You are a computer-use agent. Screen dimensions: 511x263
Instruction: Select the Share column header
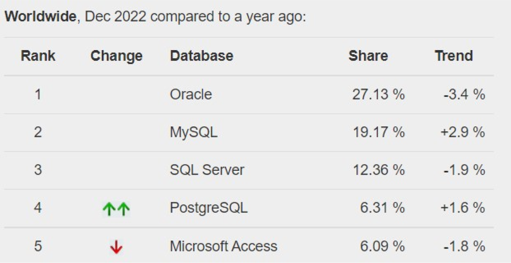click(x=368, y=56)
